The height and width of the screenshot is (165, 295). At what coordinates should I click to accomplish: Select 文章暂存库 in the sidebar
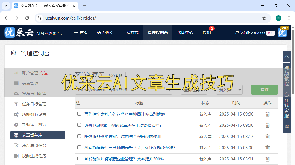pyautogui.click(x=37, y=135)
